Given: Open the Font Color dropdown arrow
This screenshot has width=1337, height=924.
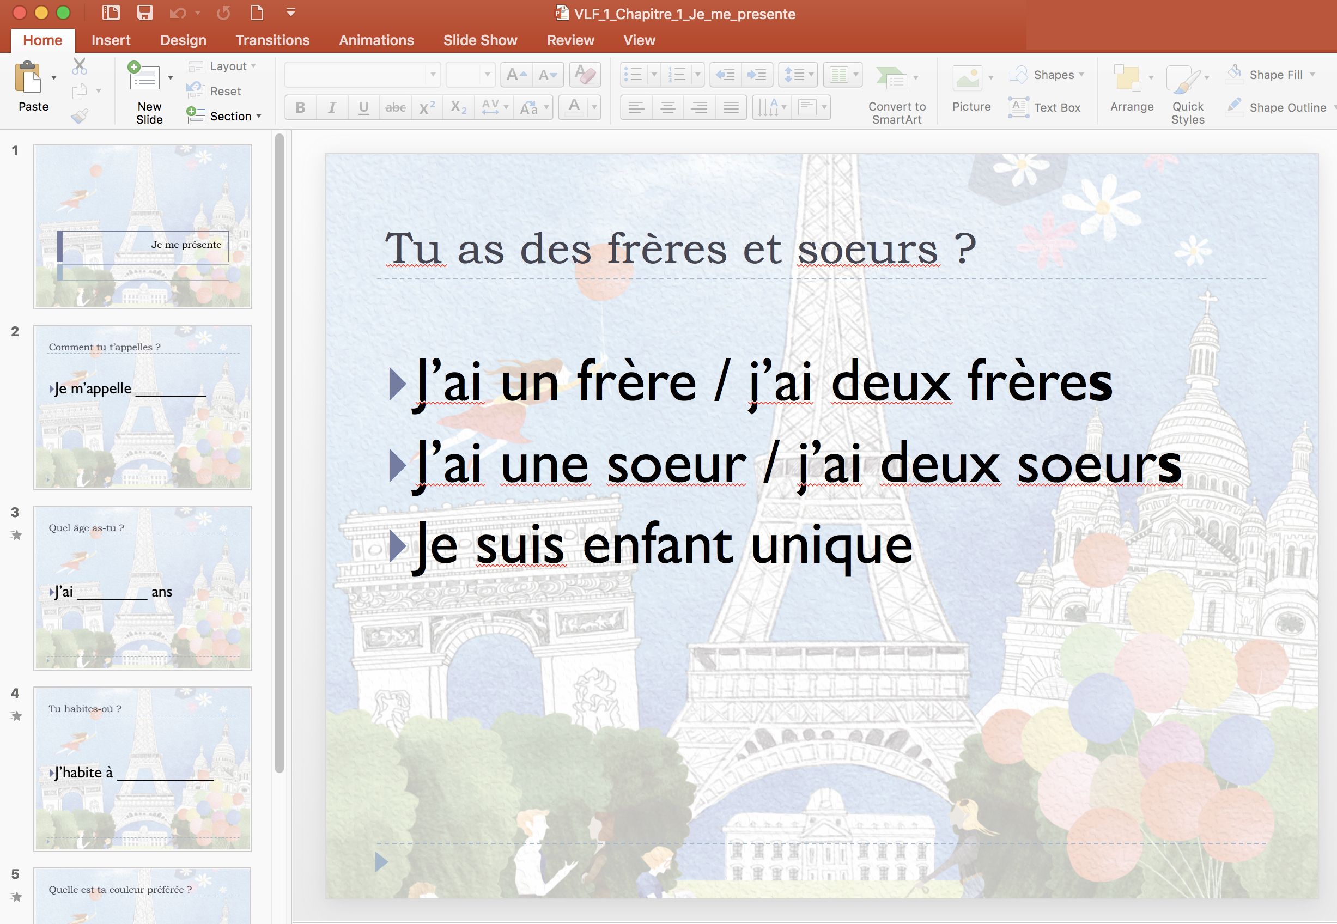Looking at the screenshot, I should (x=594, y=108).
